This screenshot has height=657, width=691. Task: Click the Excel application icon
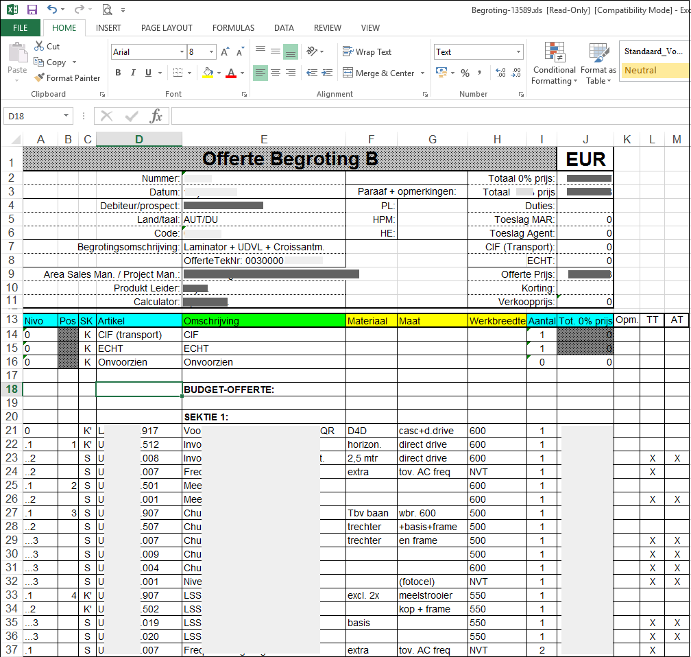12,10
